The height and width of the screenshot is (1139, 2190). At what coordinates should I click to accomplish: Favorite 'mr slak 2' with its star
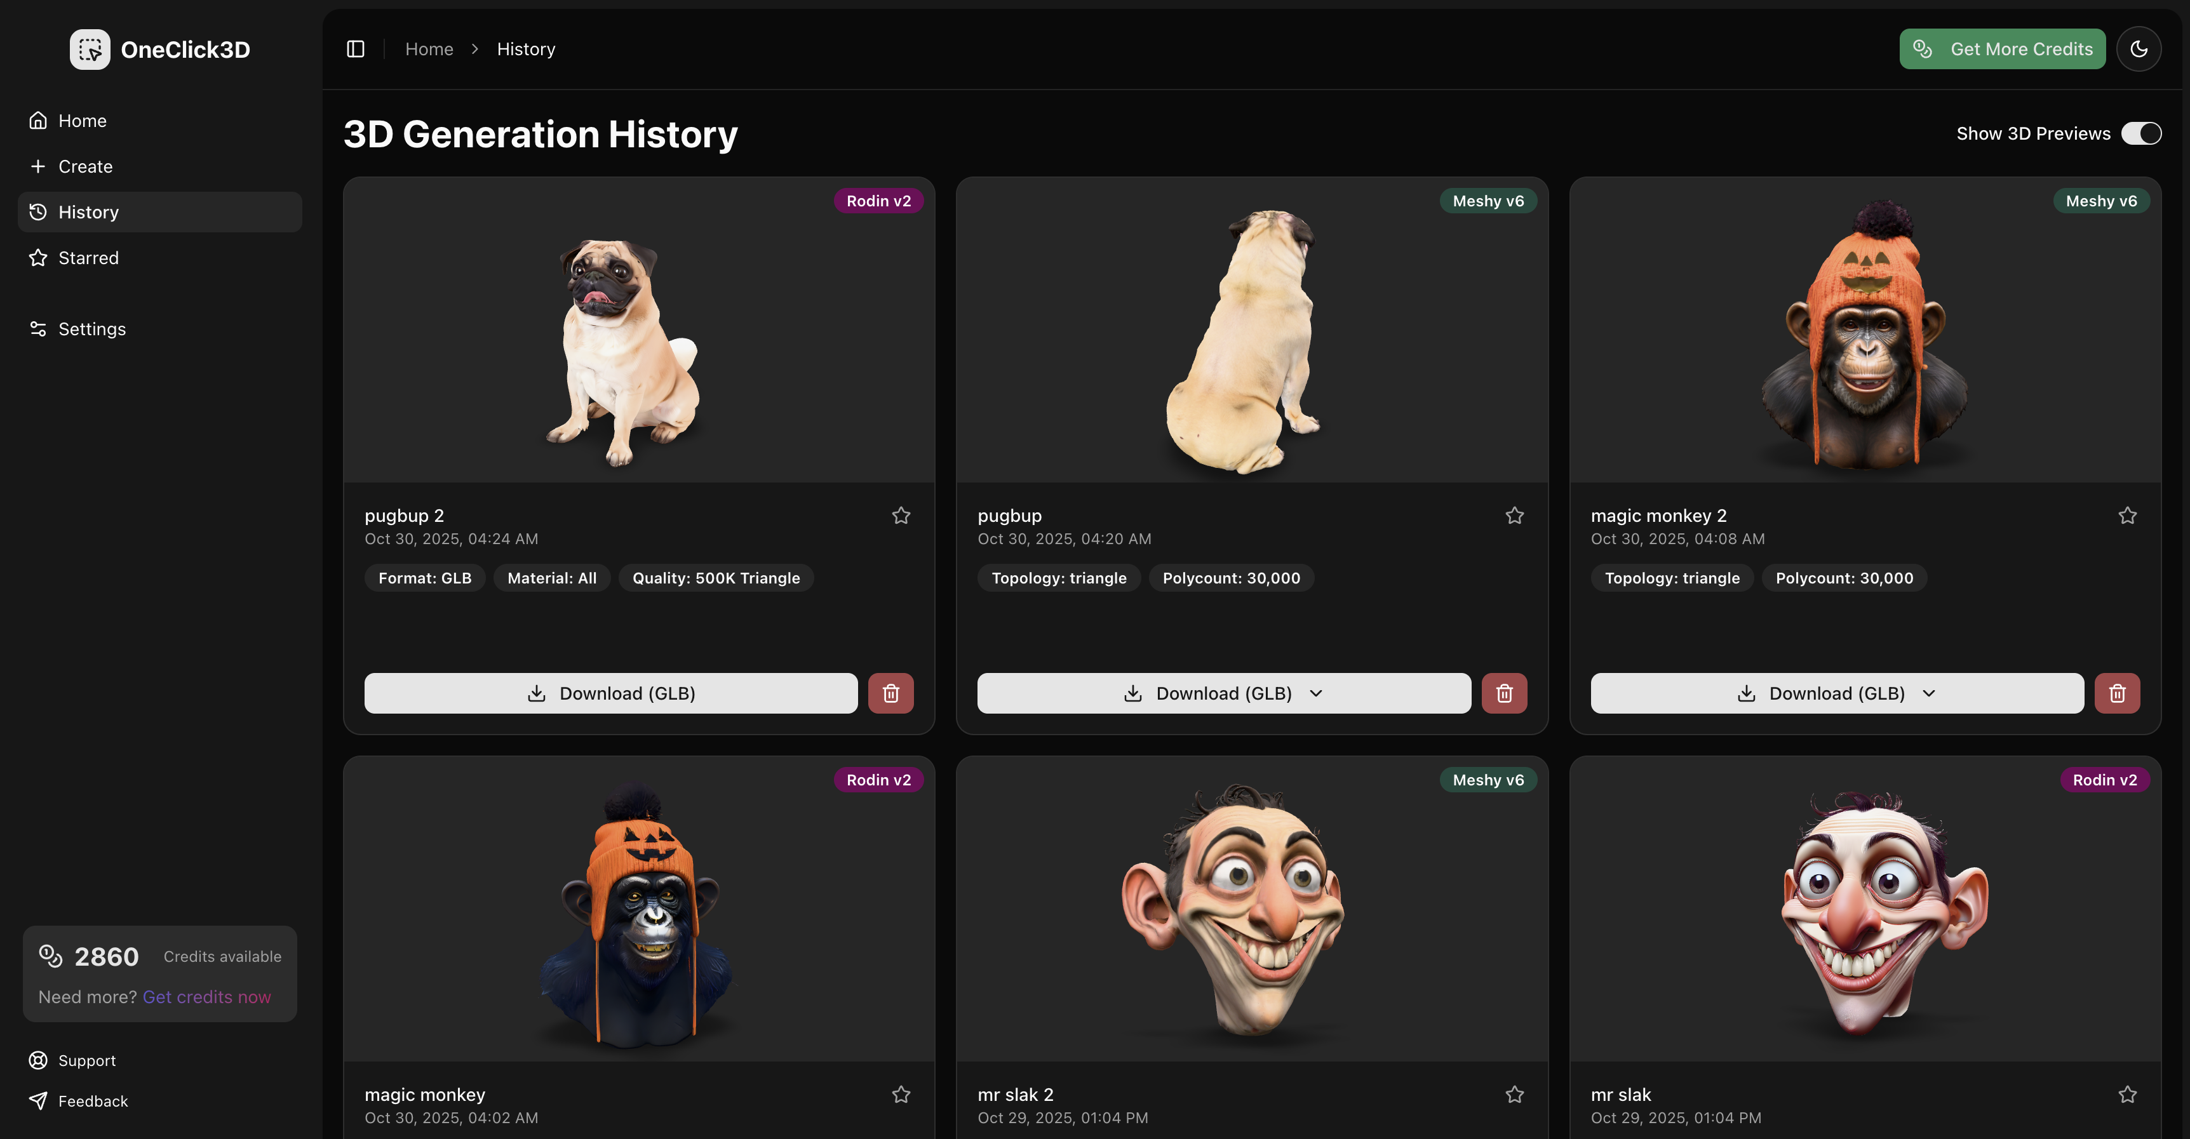tap(1515, 1095)
